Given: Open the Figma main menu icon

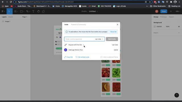Looking at the screenshot, I should click(x=3, y=11).
